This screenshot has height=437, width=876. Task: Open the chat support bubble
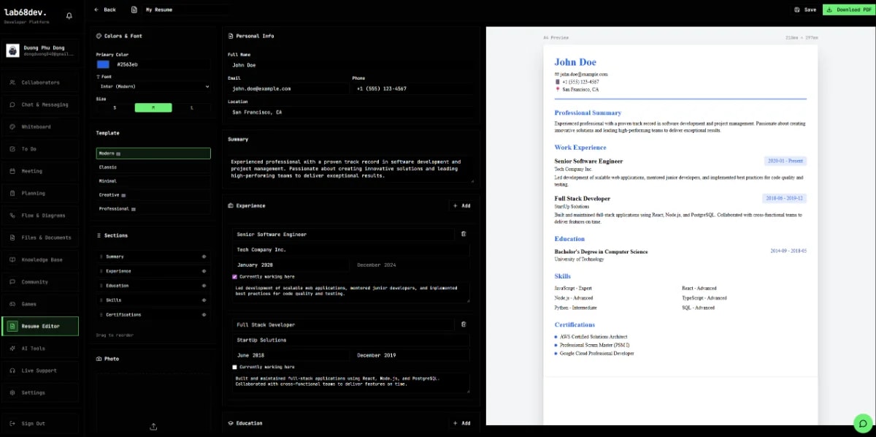click(862, 423)
